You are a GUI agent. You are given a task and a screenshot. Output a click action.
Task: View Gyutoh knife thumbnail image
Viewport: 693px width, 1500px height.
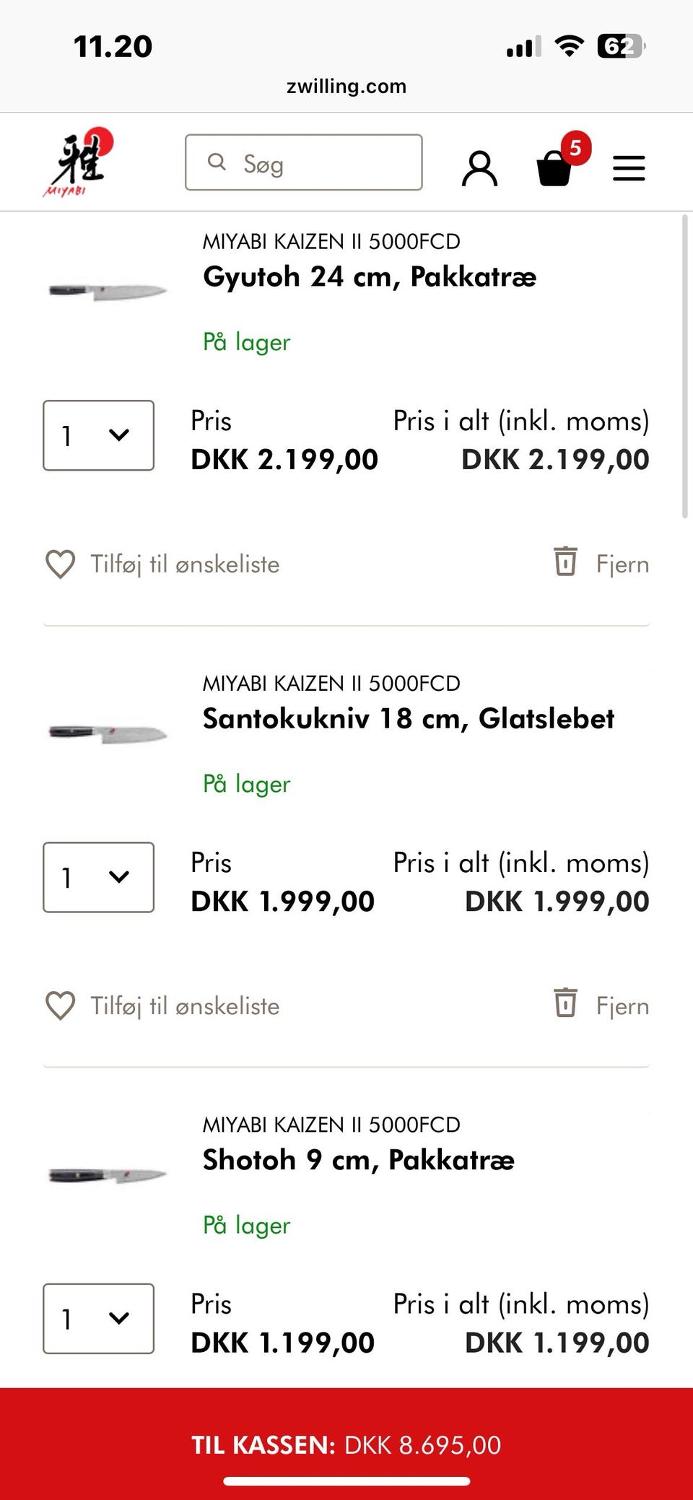[108, 291]
